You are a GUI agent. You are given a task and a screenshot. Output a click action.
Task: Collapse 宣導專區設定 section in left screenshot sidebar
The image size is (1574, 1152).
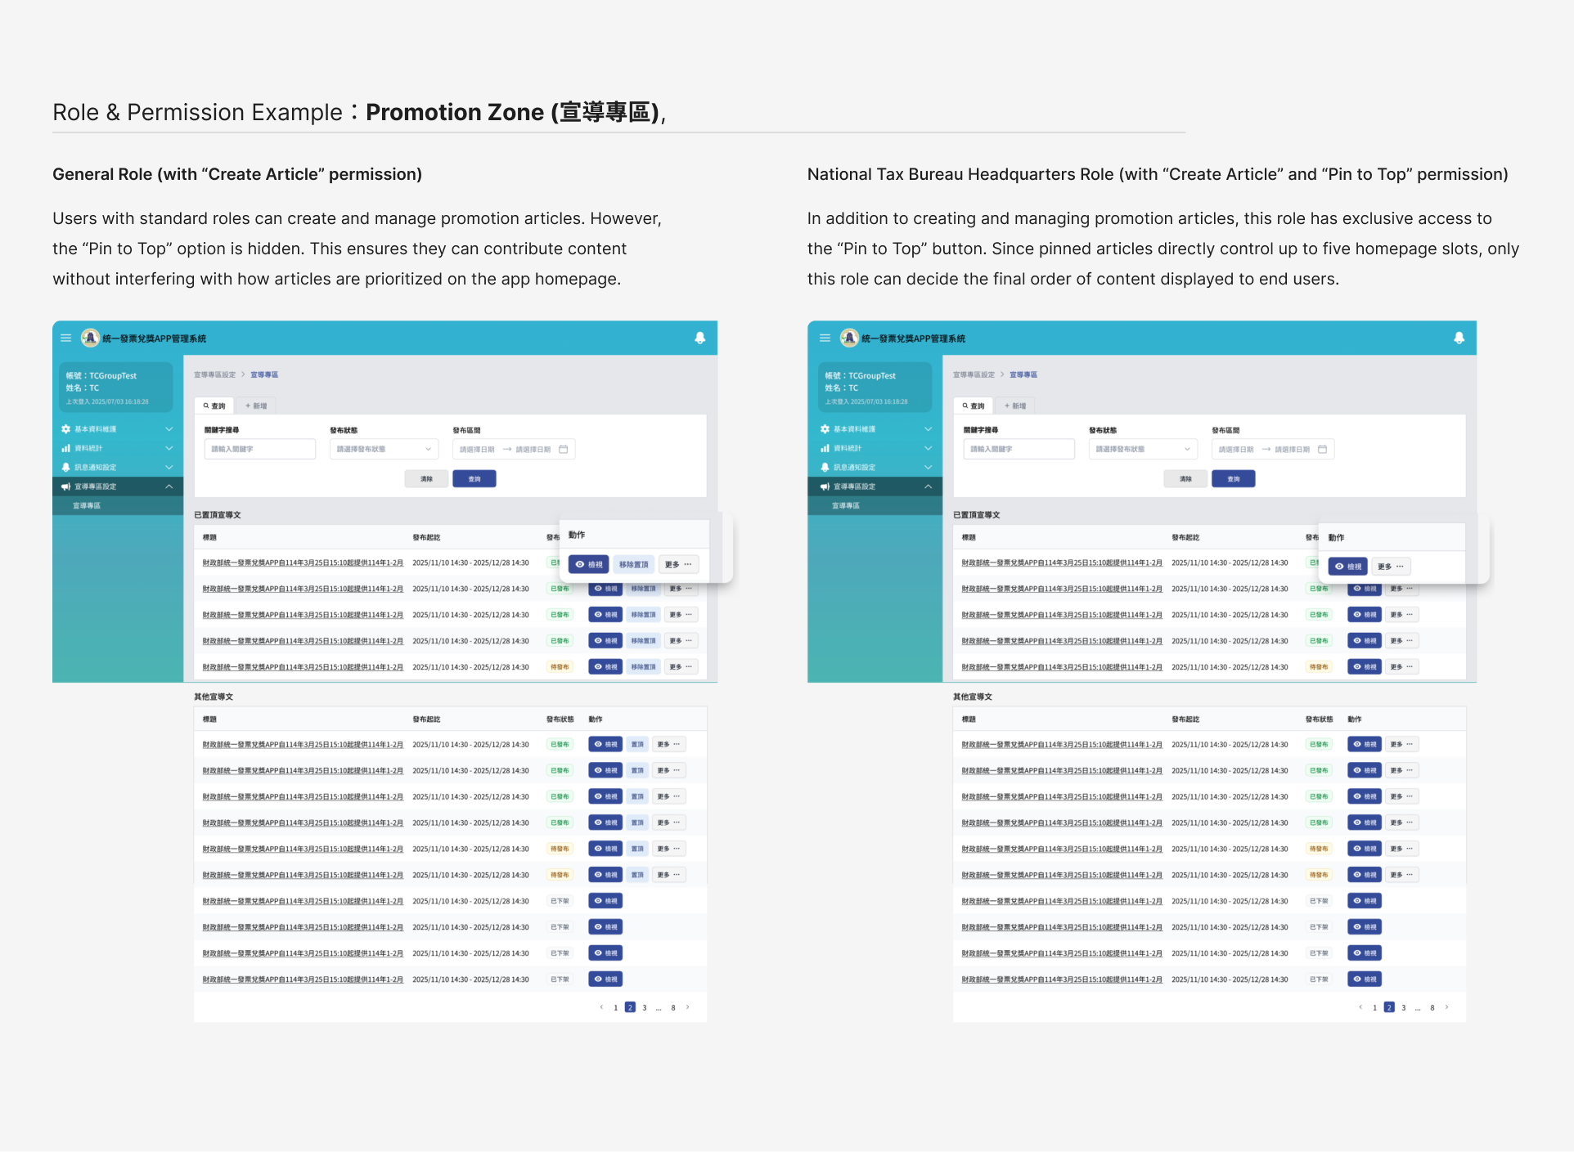169,486
